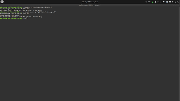Open the shield security tray icon
This screenshot has width=180, height=101.
[x=155, y=2]
